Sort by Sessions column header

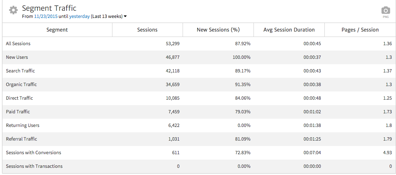pyautogui.click(x=147, y=30)
